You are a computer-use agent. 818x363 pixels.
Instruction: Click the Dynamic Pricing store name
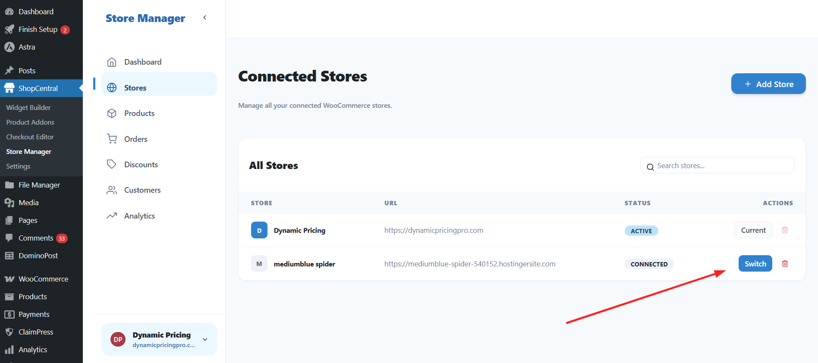299,230
